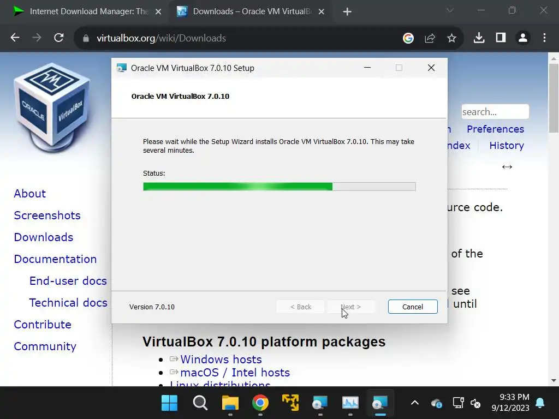Open Chrome three-dot menu

tap(544, 38)
